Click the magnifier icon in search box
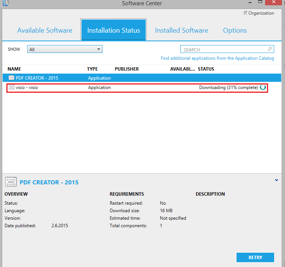Screen dimensions: 285x267 click(x=270, y=49)
